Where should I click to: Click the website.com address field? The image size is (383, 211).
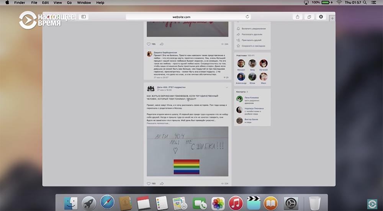(188, 17)
